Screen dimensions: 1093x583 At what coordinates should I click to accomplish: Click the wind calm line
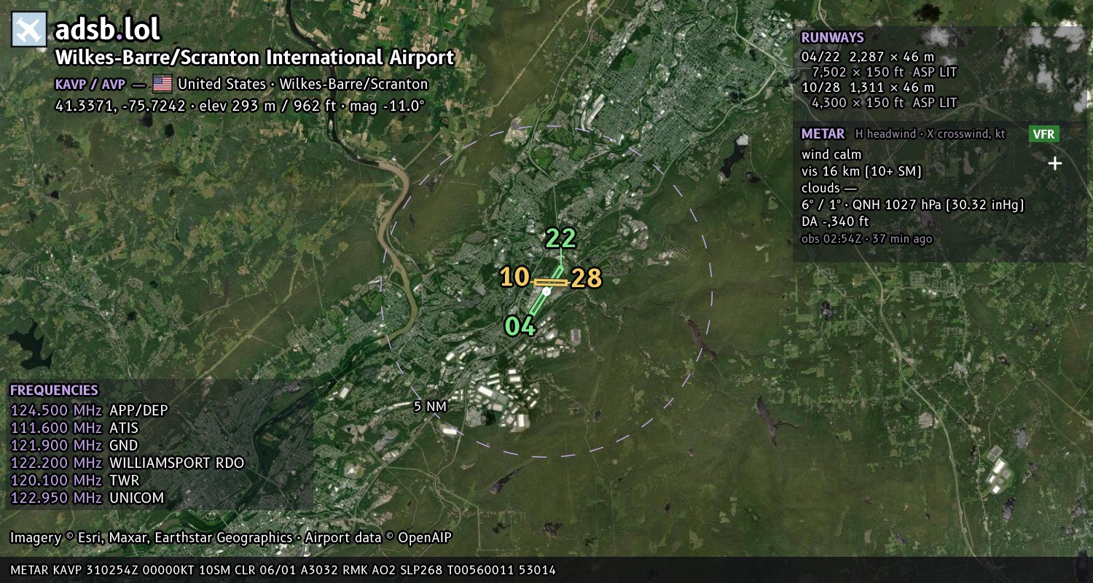tap(831, 154)
